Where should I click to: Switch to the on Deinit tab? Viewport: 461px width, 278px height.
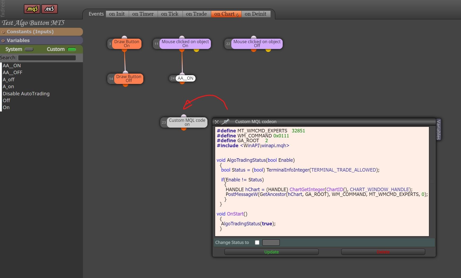coord(255,14)
